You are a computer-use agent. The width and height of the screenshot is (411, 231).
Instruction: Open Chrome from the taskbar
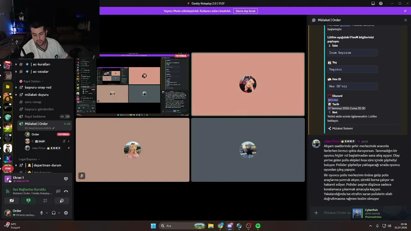pyautogui.click(x=220, y=226)
